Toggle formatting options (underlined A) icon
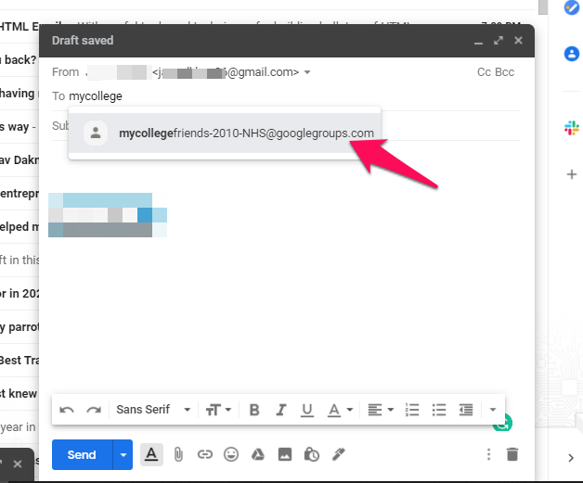583x483 pixels. [x=151, y=454]
